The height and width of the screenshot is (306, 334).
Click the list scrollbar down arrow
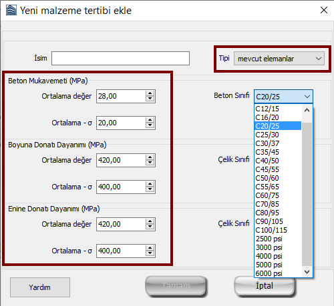307,272
